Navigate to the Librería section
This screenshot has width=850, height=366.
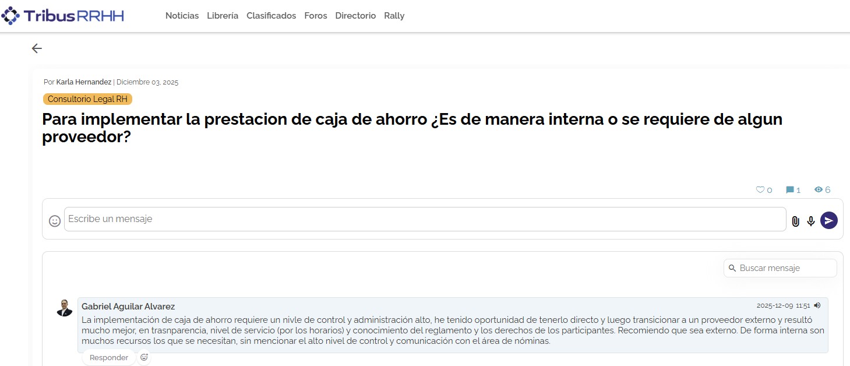point(223,16)
